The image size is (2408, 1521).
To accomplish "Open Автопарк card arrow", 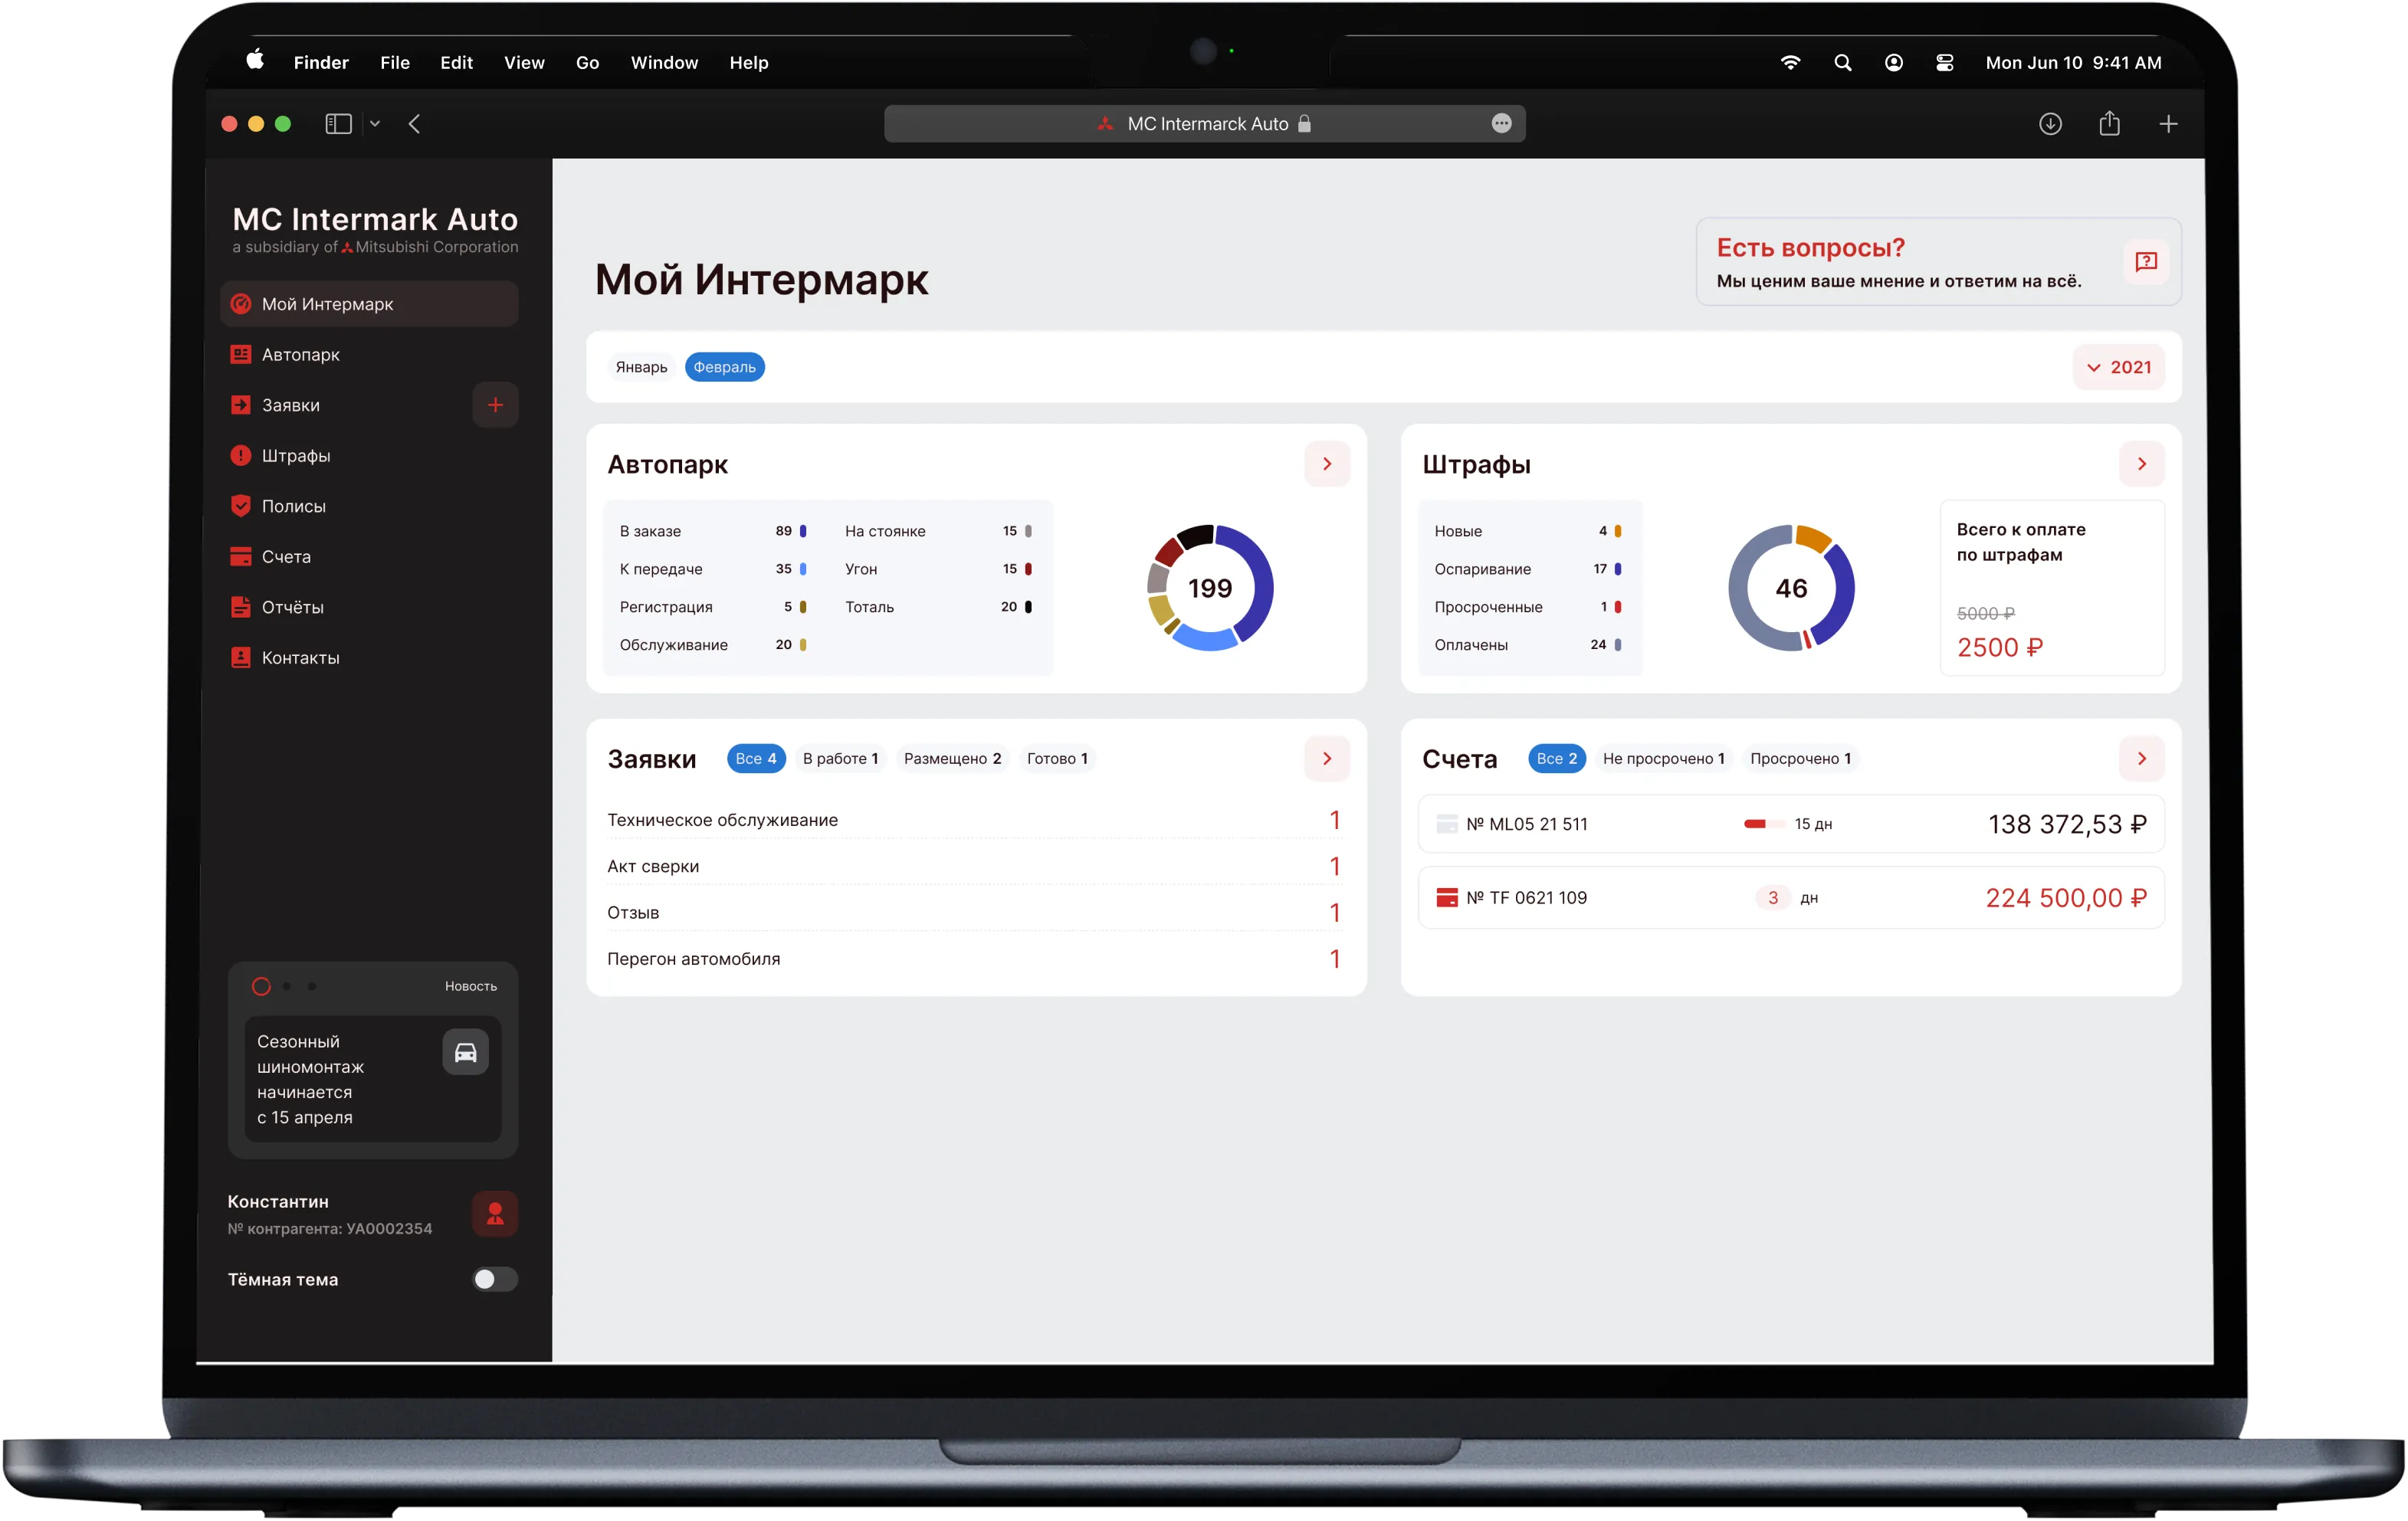I will click(1327, 463).
